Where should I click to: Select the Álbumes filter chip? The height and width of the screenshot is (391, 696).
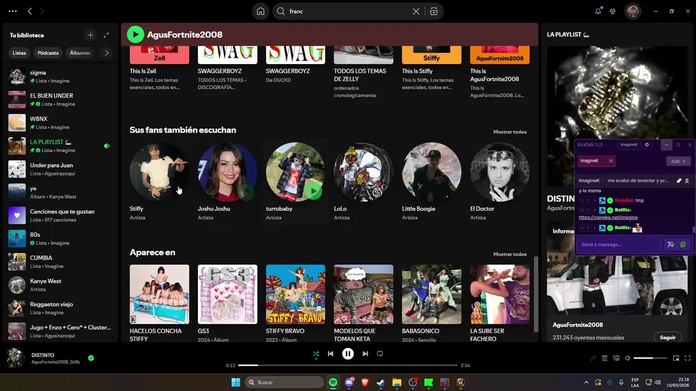(80, 53)
